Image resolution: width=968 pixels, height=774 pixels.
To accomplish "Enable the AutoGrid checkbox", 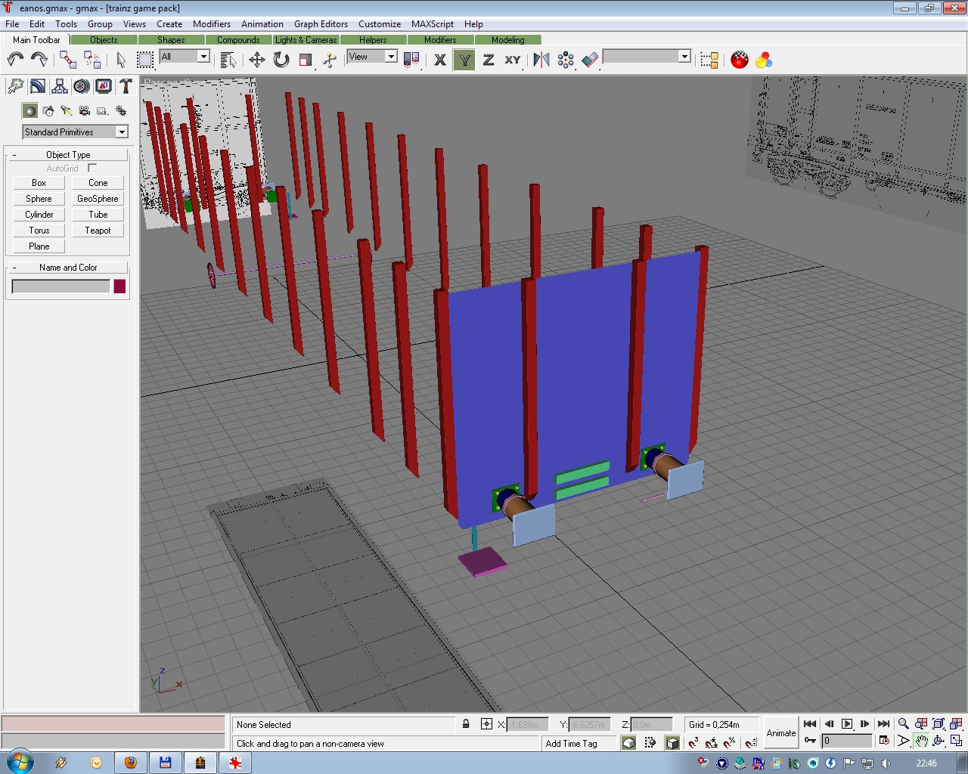I will [92, 168].
